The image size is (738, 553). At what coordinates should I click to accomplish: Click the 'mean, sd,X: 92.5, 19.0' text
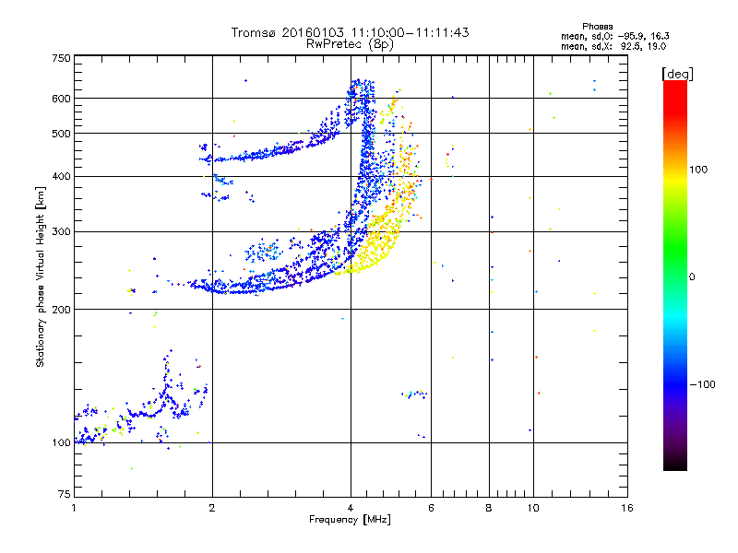coord(613,47)
